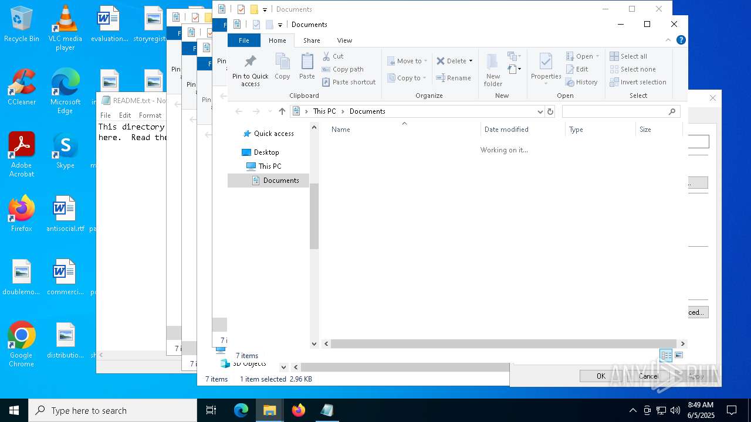Click Paste shortcut command
751x422 pixels.
coord(349,82)
